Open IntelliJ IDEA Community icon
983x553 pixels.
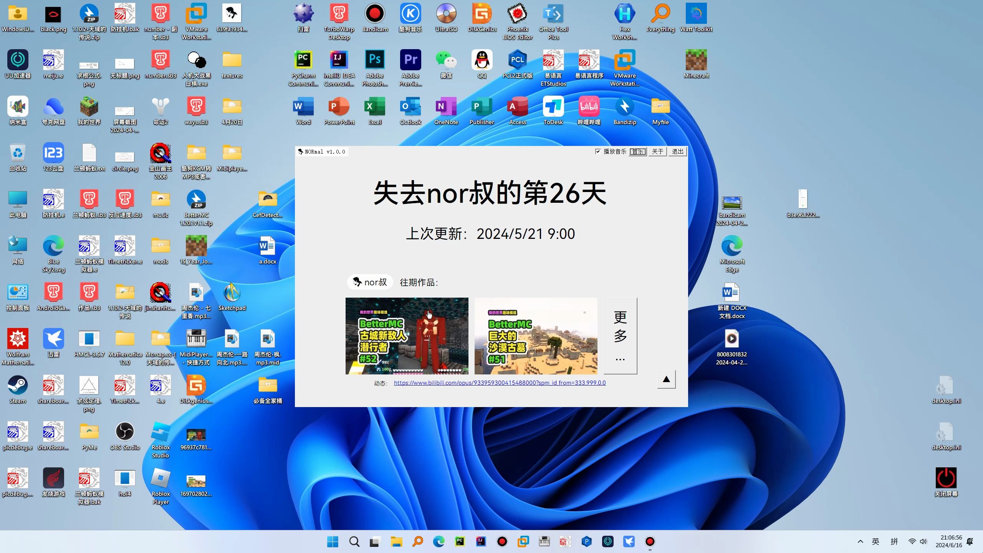339,68
